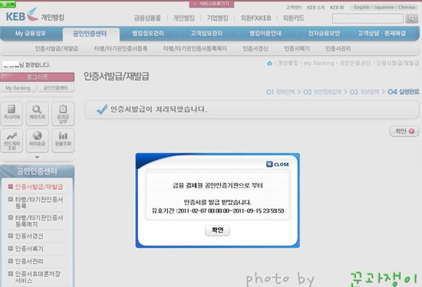
Task: Open 인증서갱신 submenu item
Action: click(256, 48)
